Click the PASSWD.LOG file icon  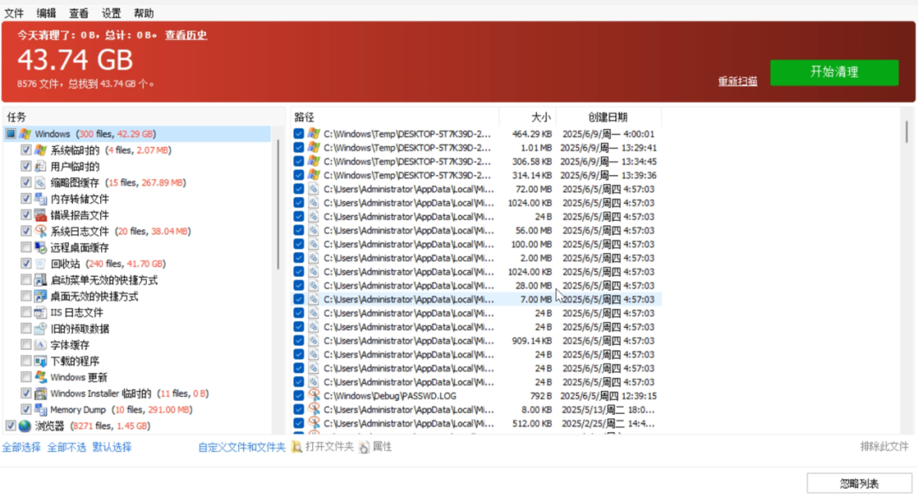[314, 396]
